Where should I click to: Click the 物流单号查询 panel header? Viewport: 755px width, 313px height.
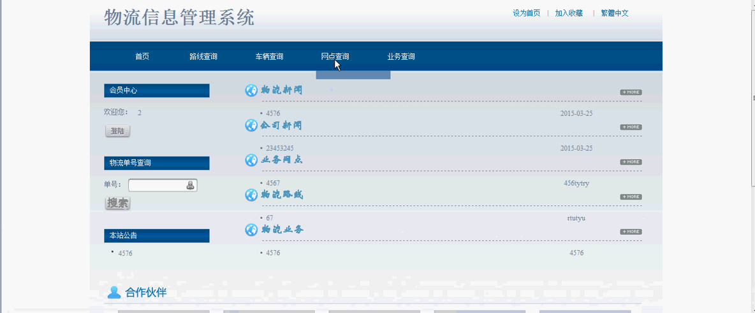[x=156, y=163]
